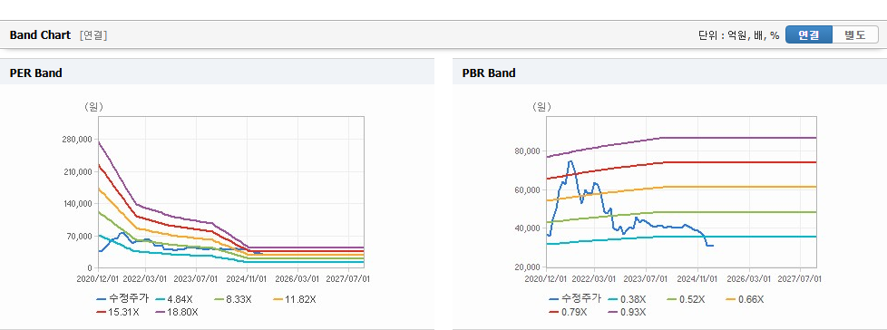Toggle the 0.66X legend series
The image size is (887, 330).
(x=745, y=299)
